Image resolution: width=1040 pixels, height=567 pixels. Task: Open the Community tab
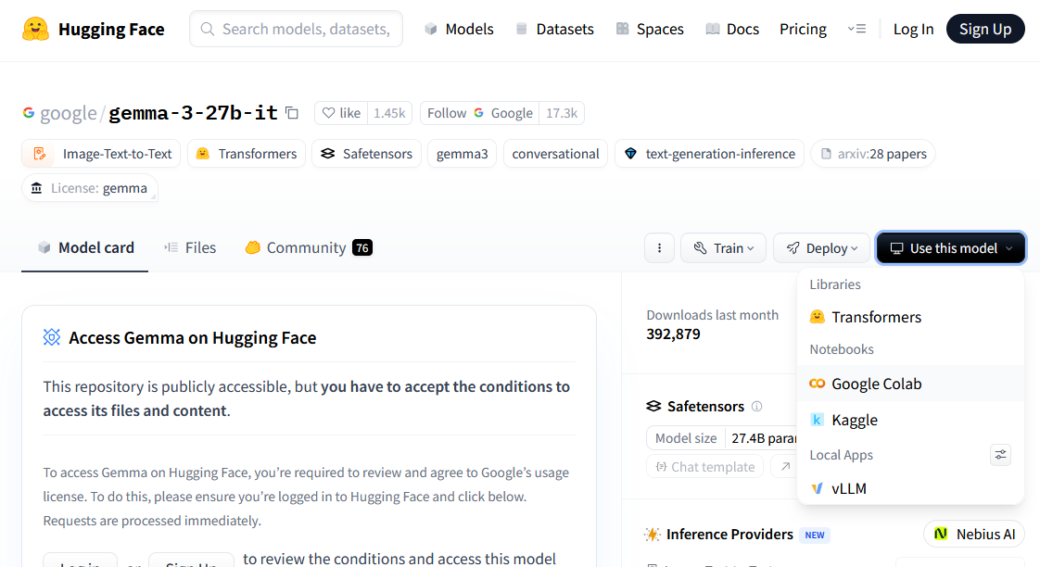coord(308,248)
